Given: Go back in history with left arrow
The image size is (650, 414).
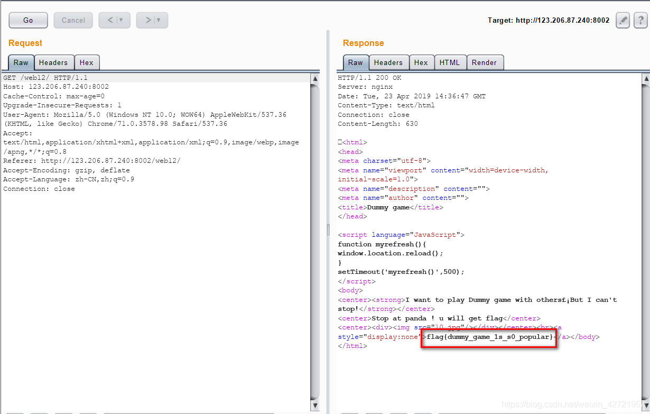Looking at the screenshot, I should (110, 20).
